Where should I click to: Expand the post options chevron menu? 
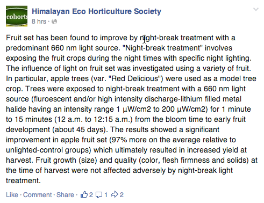pyautogui.click(x=256, y=9)
